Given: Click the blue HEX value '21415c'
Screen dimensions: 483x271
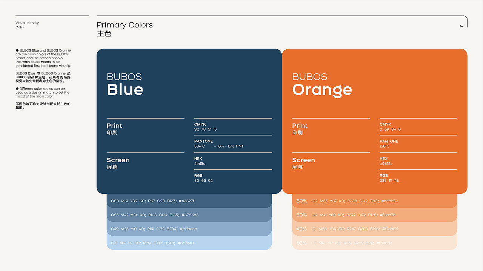Looking at the screenshot, I should (200, 164).
